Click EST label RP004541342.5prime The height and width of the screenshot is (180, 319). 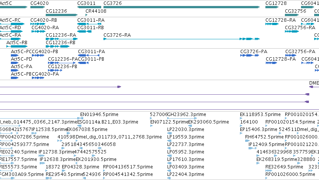pyautogui.click(x=128, y=174)
